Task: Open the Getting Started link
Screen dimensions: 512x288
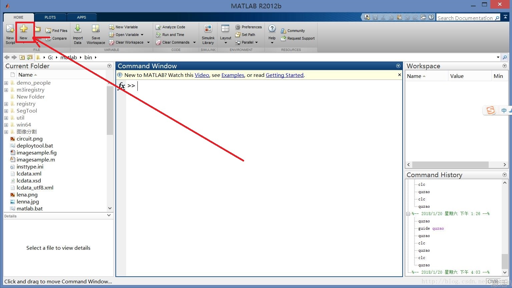Action: coord(285,75)
